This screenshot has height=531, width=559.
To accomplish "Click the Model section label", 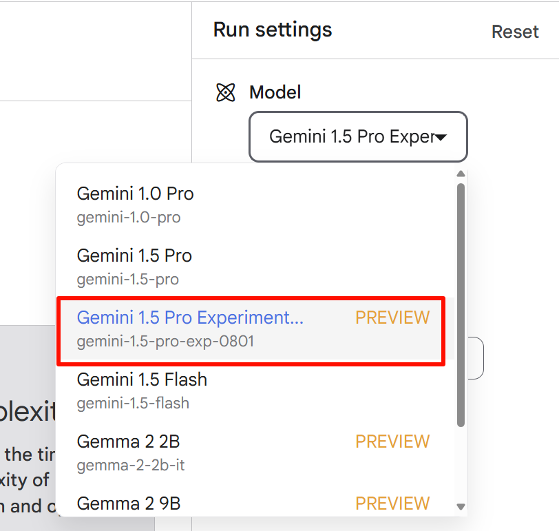I will (x=275, y=92).
